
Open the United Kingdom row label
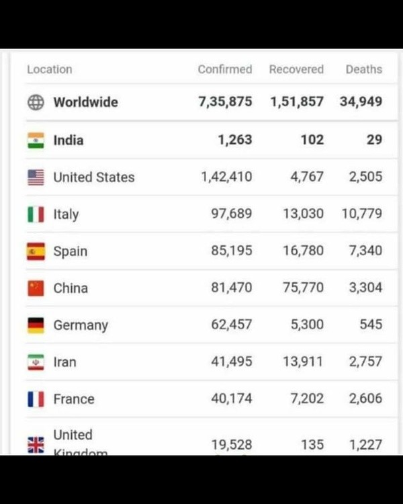pyautogui.click(x=81, y=442)
